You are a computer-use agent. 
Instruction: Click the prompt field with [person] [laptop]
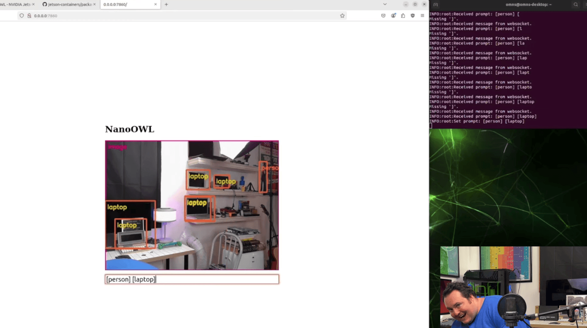[192, 279]
